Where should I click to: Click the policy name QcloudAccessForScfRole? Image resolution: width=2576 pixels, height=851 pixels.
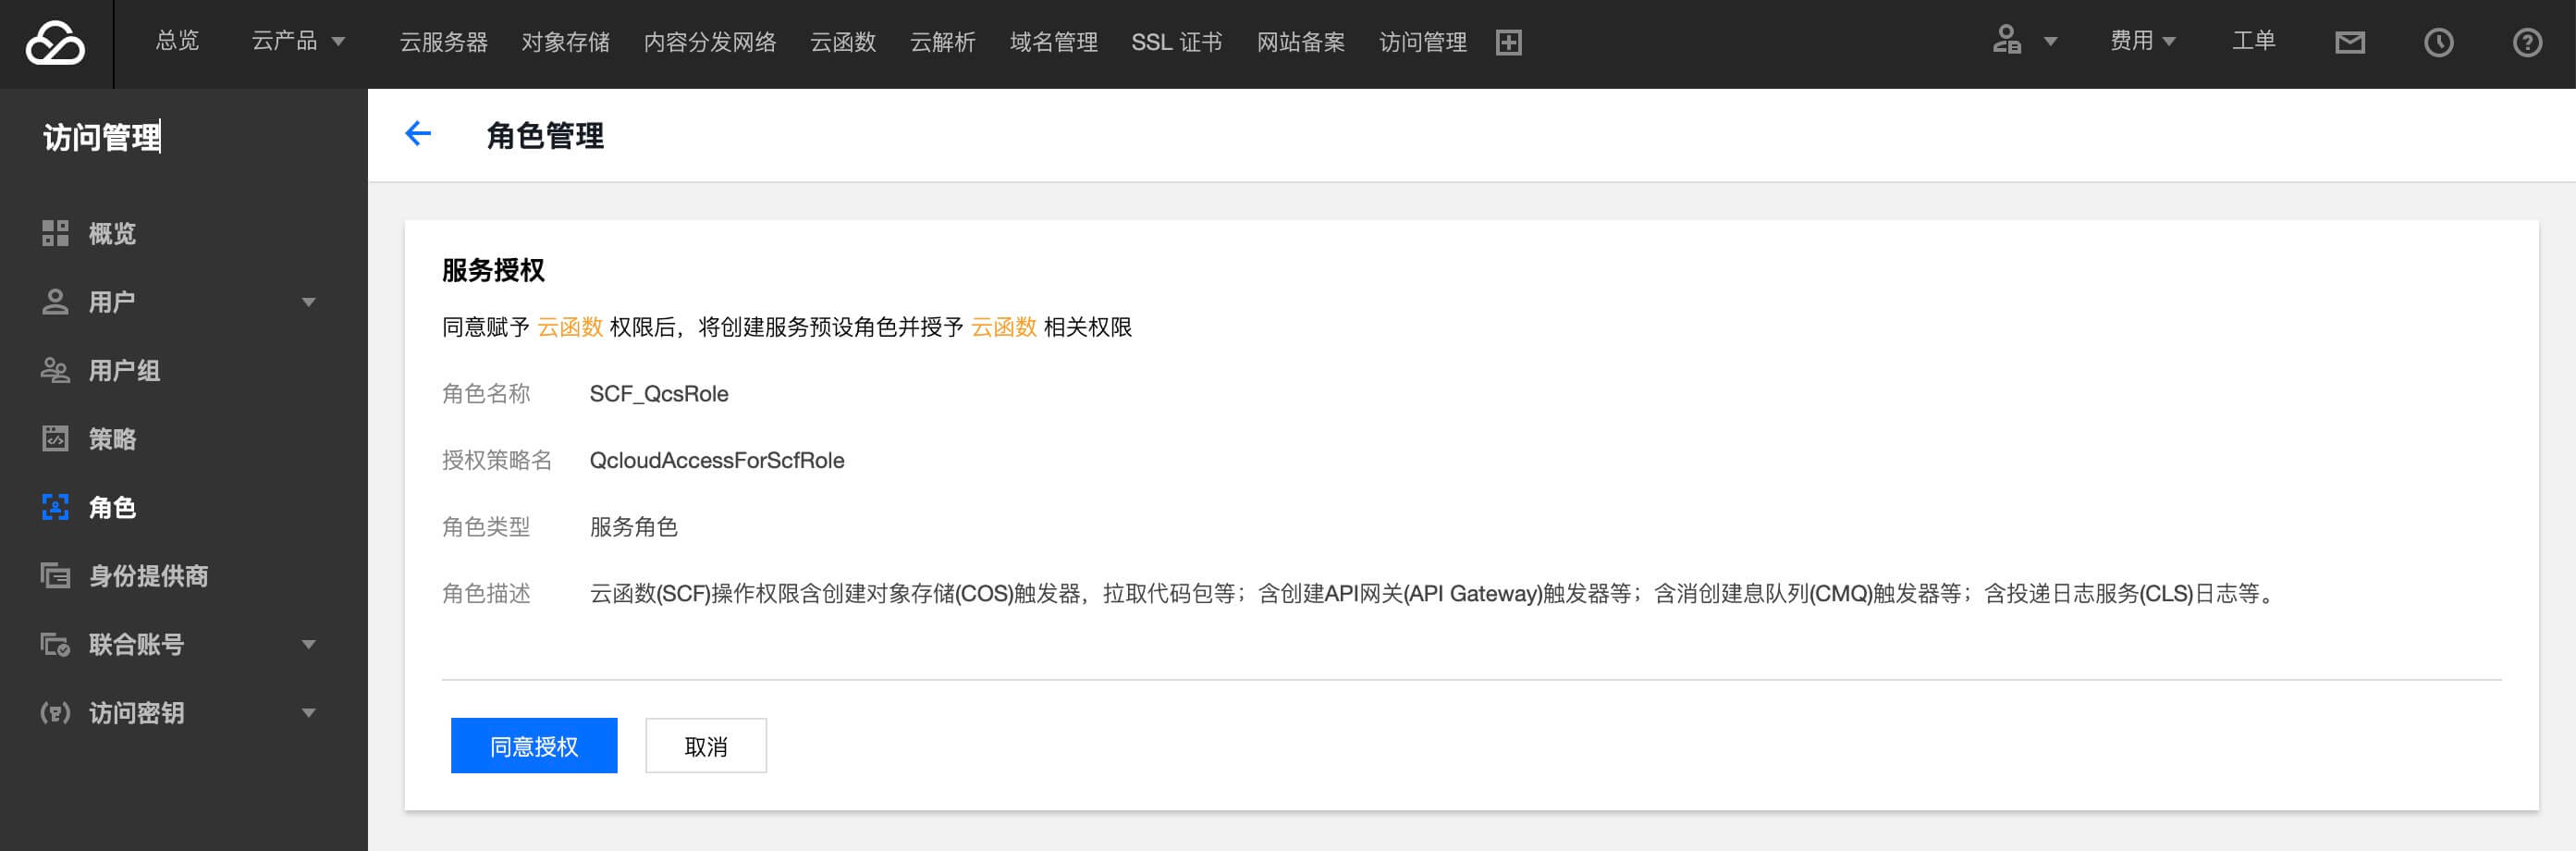[717, 460]
